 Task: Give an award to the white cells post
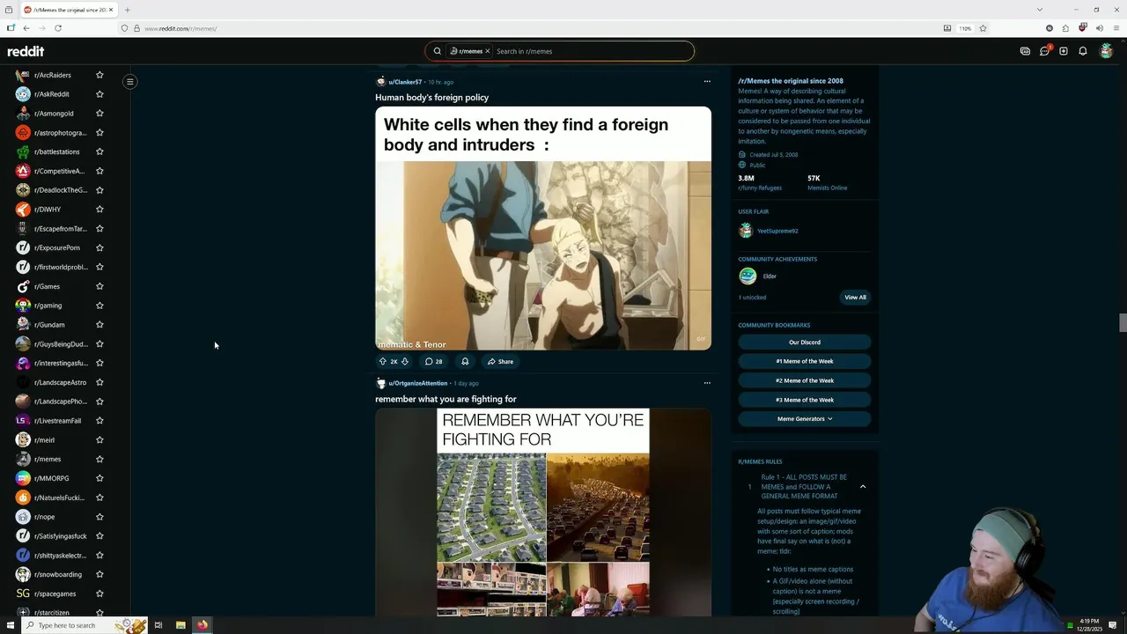465,362
